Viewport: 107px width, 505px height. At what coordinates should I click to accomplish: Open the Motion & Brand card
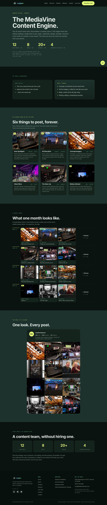tap(81, 180)
